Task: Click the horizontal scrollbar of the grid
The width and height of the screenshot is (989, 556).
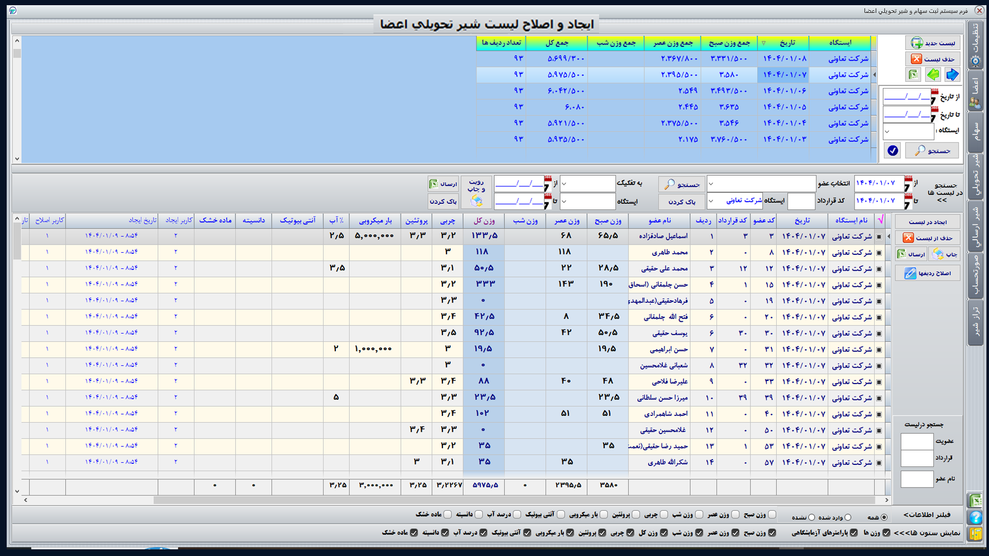Action: [456, 500]
